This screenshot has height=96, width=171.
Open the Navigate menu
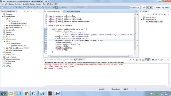26,4
